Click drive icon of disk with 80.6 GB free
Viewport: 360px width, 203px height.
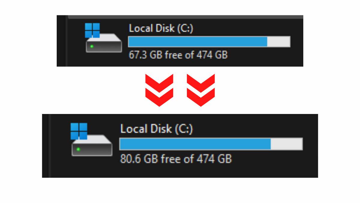(x=92, y=146)
